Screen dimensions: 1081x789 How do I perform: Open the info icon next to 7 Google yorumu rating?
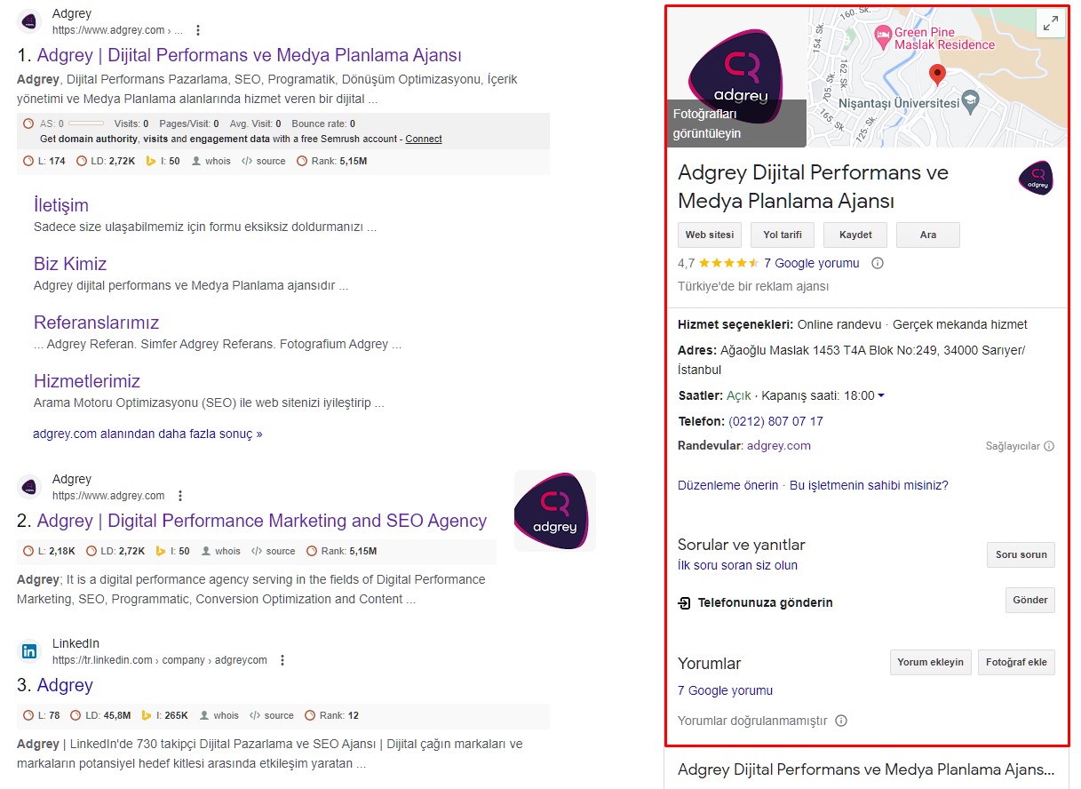point(878,263)
